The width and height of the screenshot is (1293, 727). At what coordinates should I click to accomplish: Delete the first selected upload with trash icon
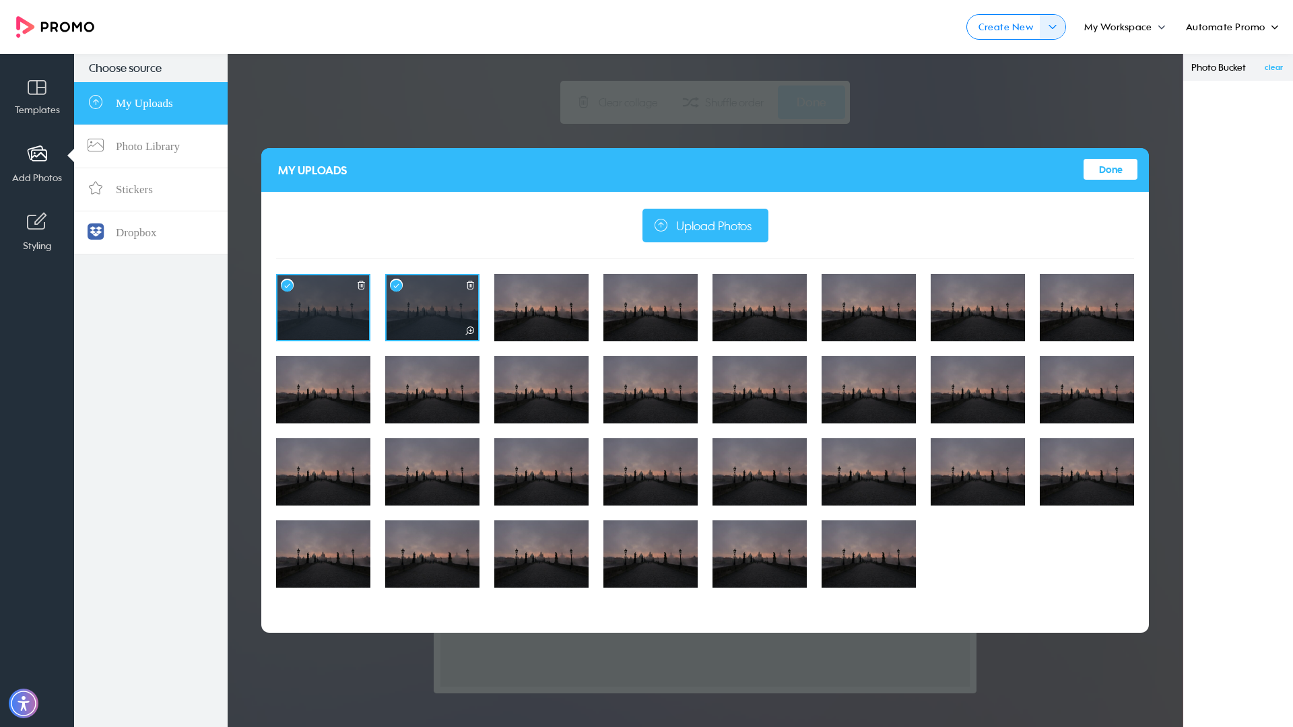[361, 285]
